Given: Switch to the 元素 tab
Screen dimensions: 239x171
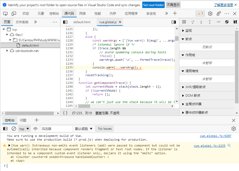Looking at the screenshot, I should [x=41, y=14].
